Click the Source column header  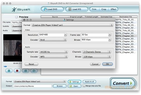tap(55, 17)
